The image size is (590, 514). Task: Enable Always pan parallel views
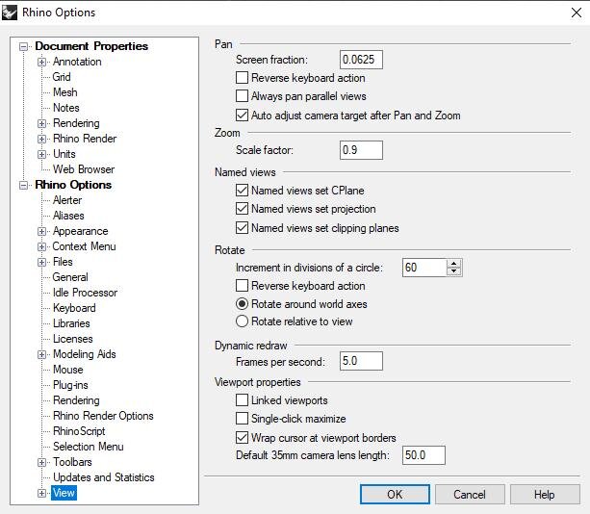[242, 96]
